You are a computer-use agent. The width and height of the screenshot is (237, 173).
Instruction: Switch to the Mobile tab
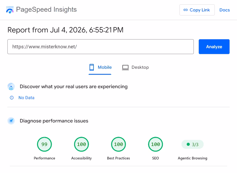pos(100,67)
